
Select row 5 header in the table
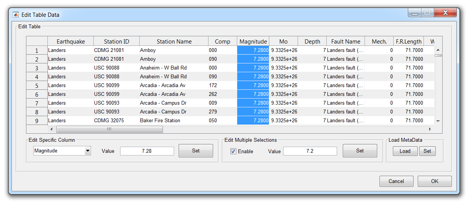coord(37,86)
